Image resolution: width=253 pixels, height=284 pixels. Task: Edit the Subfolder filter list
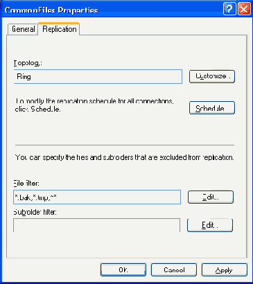pyautogui.click(x=210, y=225)
